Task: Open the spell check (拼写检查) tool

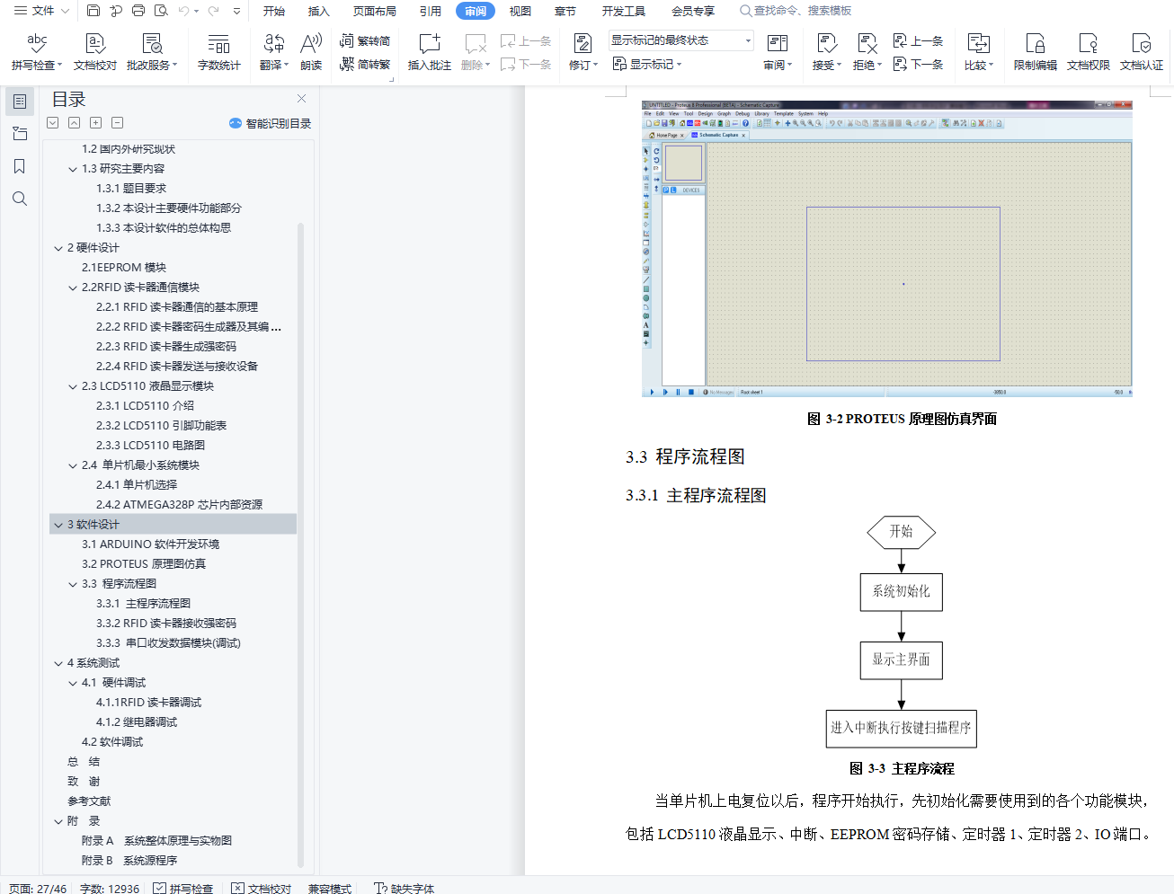Action: 37,51
